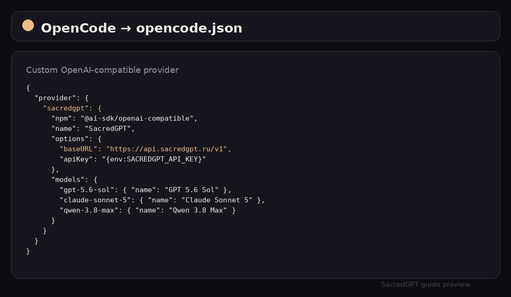Click the "qwen-3.8-max" model line
Image resolution: width=511 pixels, height=297 pixels.
pyautogui.click(x=148, y=210)
